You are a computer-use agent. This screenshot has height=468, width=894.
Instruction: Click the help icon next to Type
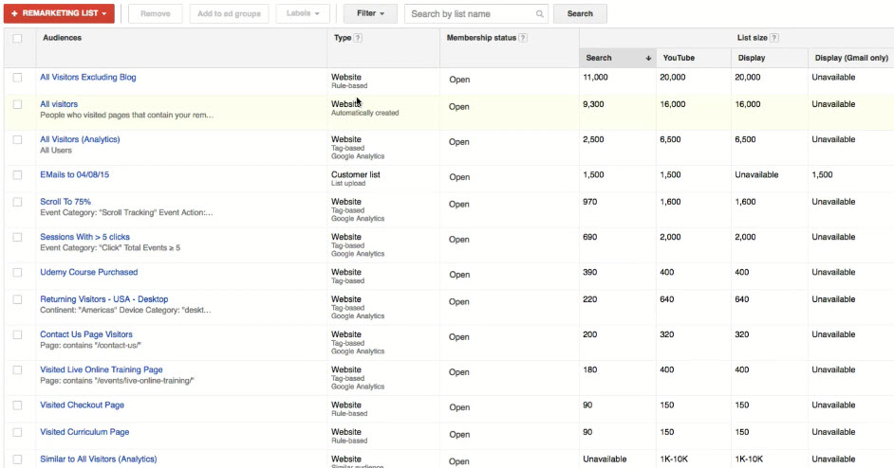pos(358,38)
